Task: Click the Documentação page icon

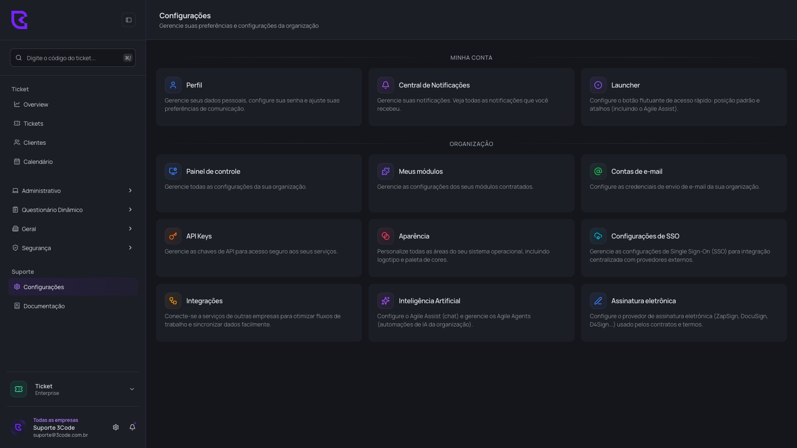Action: coord(17,306)
